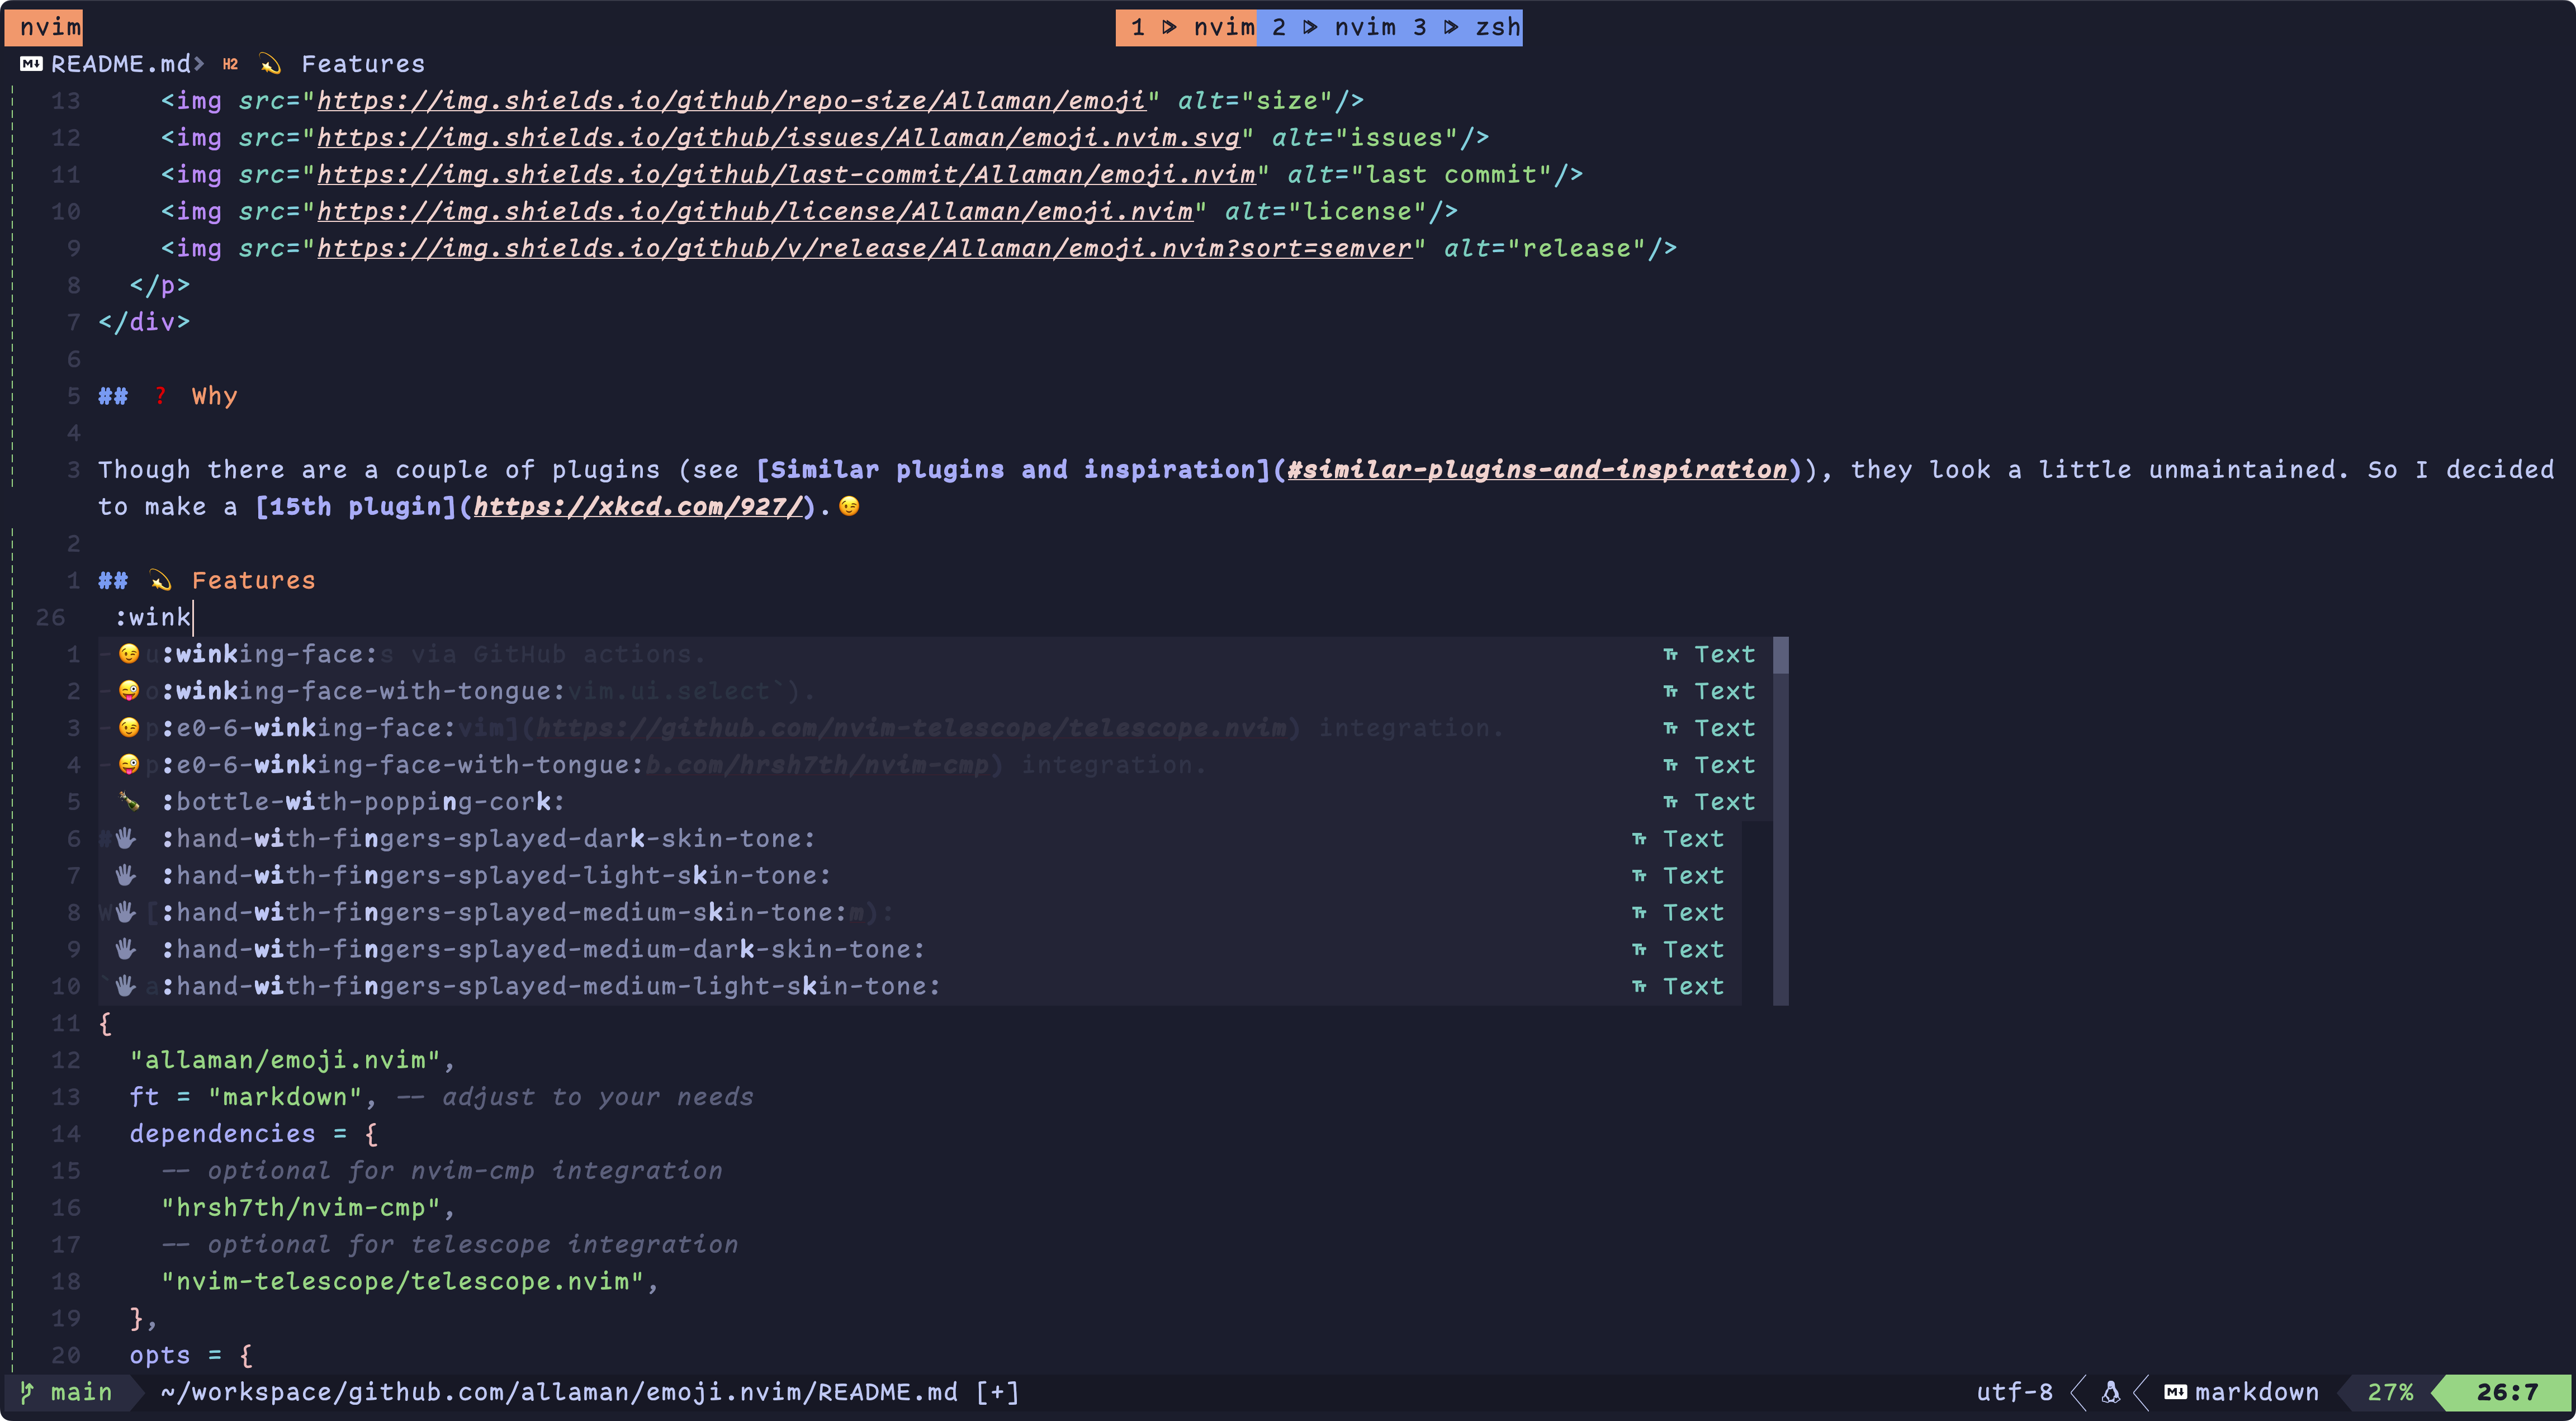Click the completion popup scrollbar thumb
Viewport: 2576px width, 1421px height.
tap(1780, 656)
